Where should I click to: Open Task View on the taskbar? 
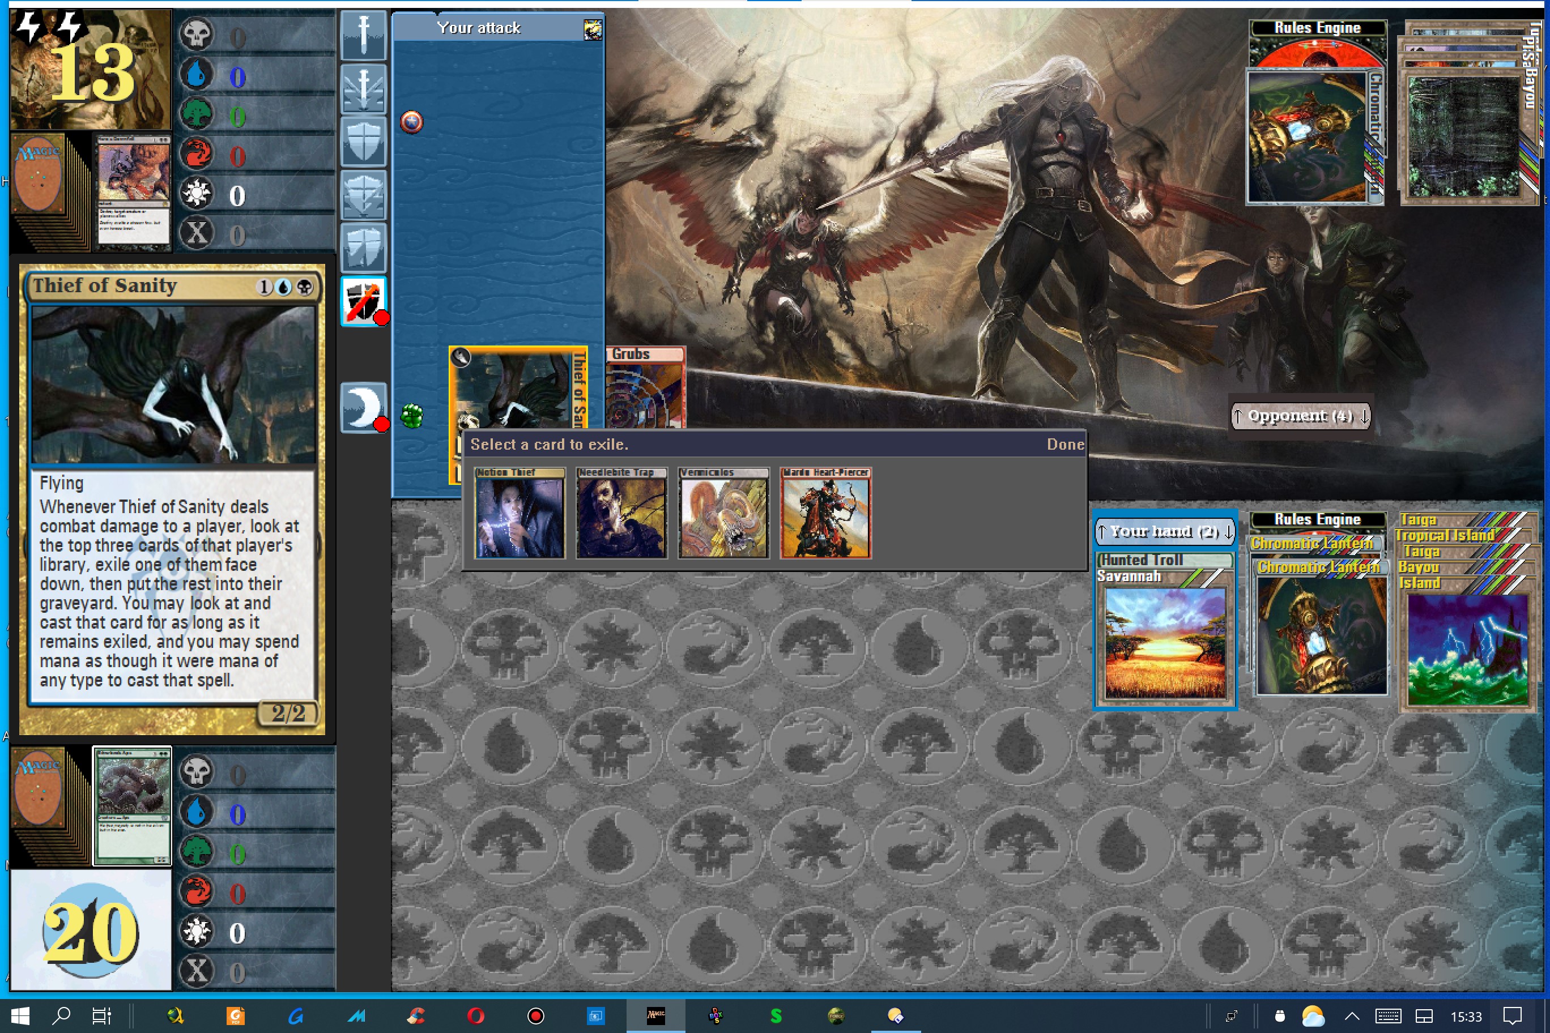101,1016
